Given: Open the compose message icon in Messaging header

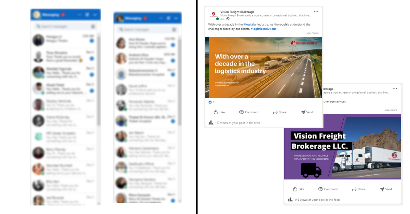Looking at the screenshot, I should click(x=87, y=15).
